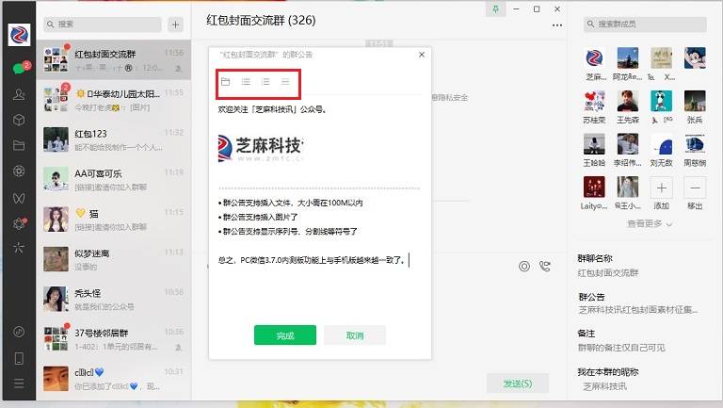The width and height of the screenshot is (723, 408).
Task: Start a voice call via phone icon
Action: 545,267
